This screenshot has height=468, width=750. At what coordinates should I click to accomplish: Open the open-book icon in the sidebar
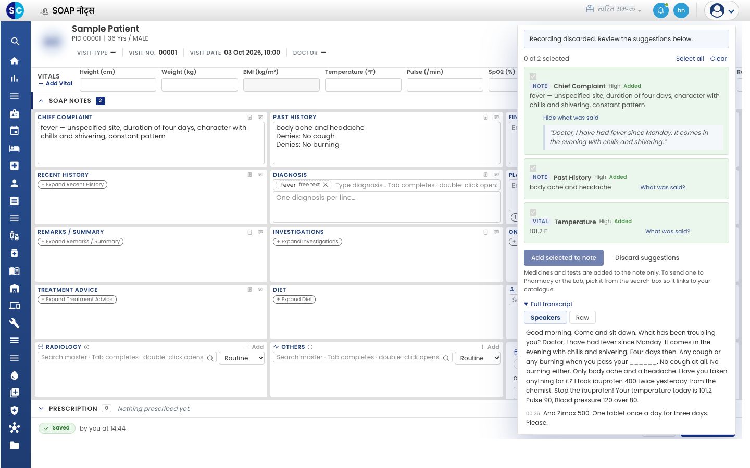coord(15,271)
